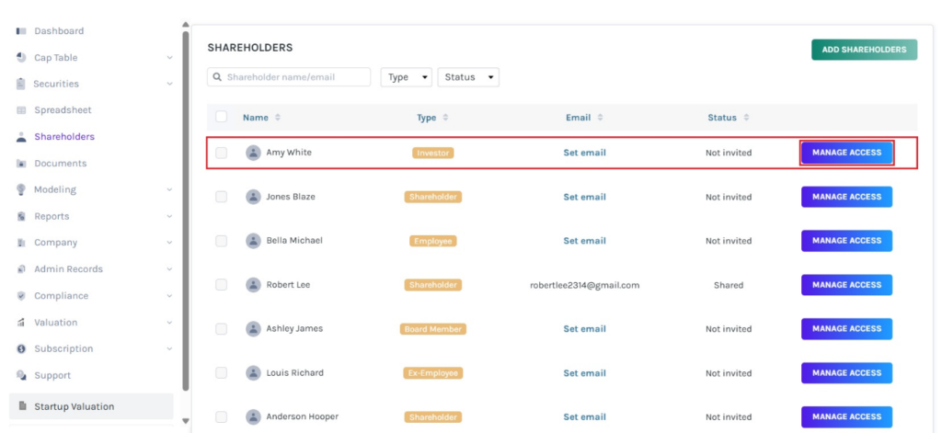
Task: Click the Documents folder icon
Action: (21, 164)
